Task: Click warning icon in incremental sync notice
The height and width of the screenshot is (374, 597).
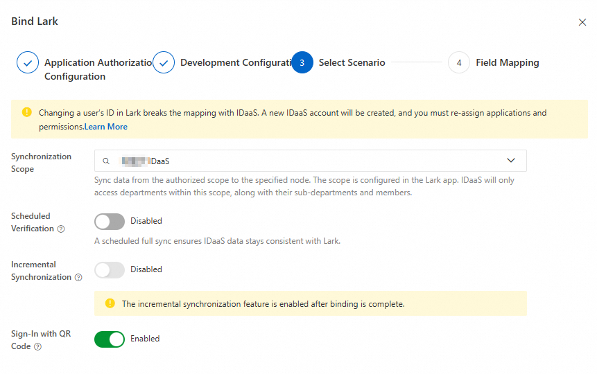Action: coord(110,303)
